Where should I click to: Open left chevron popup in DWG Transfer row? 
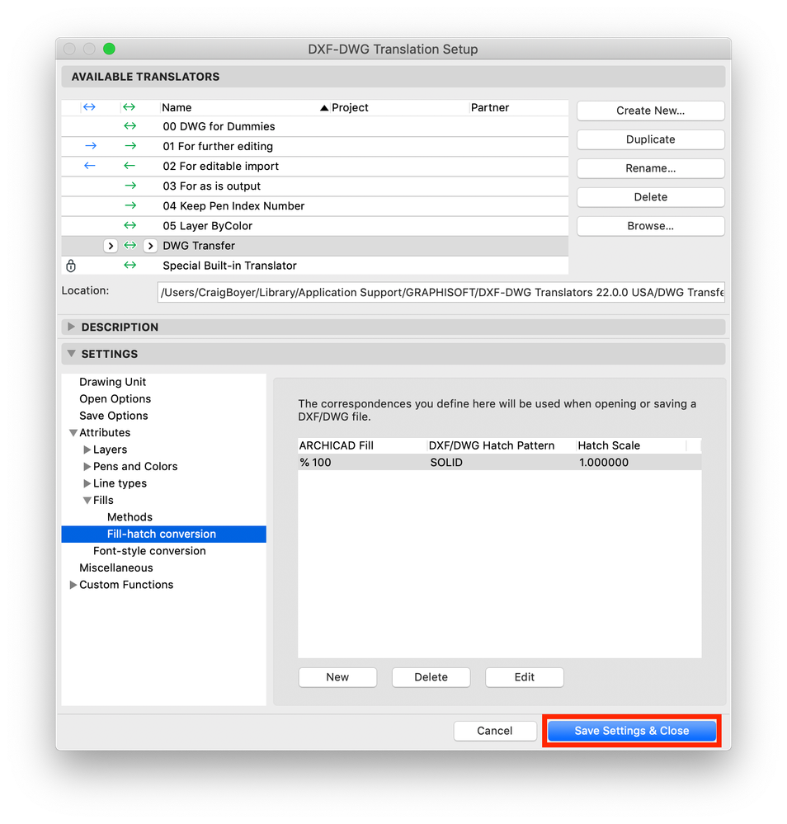pyautogui.click(x=111, y=246)
